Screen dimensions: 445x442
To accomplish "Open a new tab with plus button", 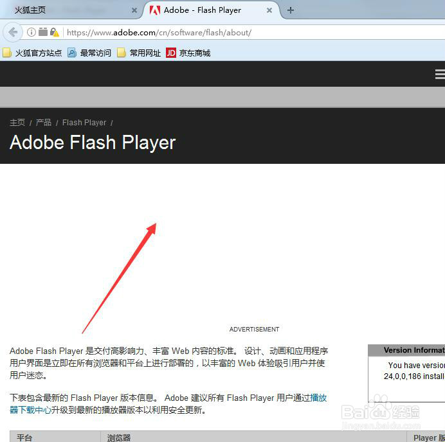I will coord(290,10).
